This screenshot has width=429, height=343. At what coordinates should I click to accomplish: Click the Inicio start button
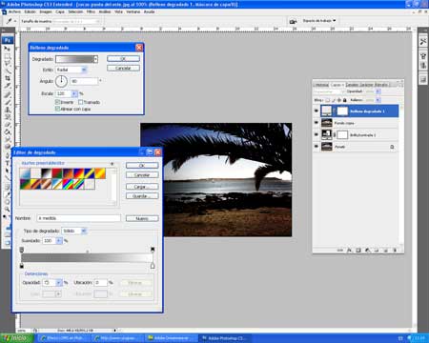pyautogui.click(x=16, y=338)
